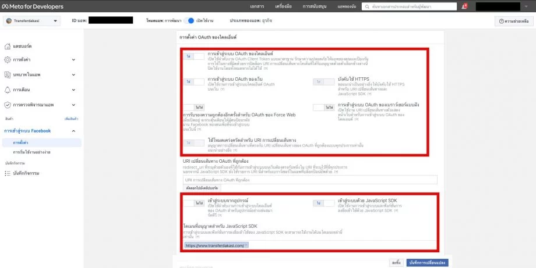Select Facebook Login การตั้งค่า sub-item
The width and height of the screenshot is (536, 268).
coord(42,142)
